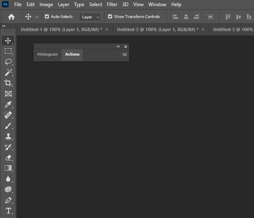Open the Help menu
Image resolution: width=254 pixels, height=218 pixels.
176,4
